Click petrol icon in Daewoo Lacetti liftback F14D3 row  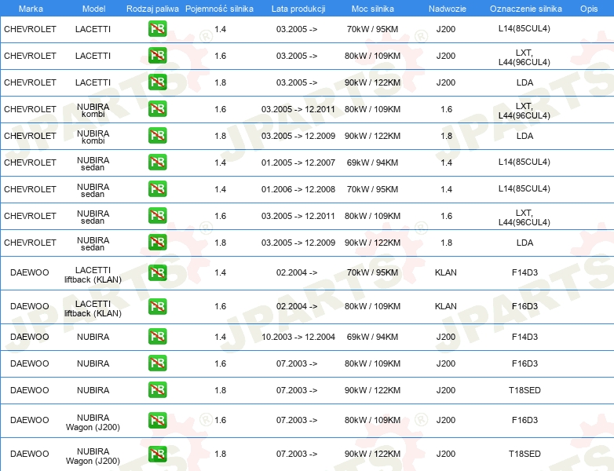coord(157,272)
